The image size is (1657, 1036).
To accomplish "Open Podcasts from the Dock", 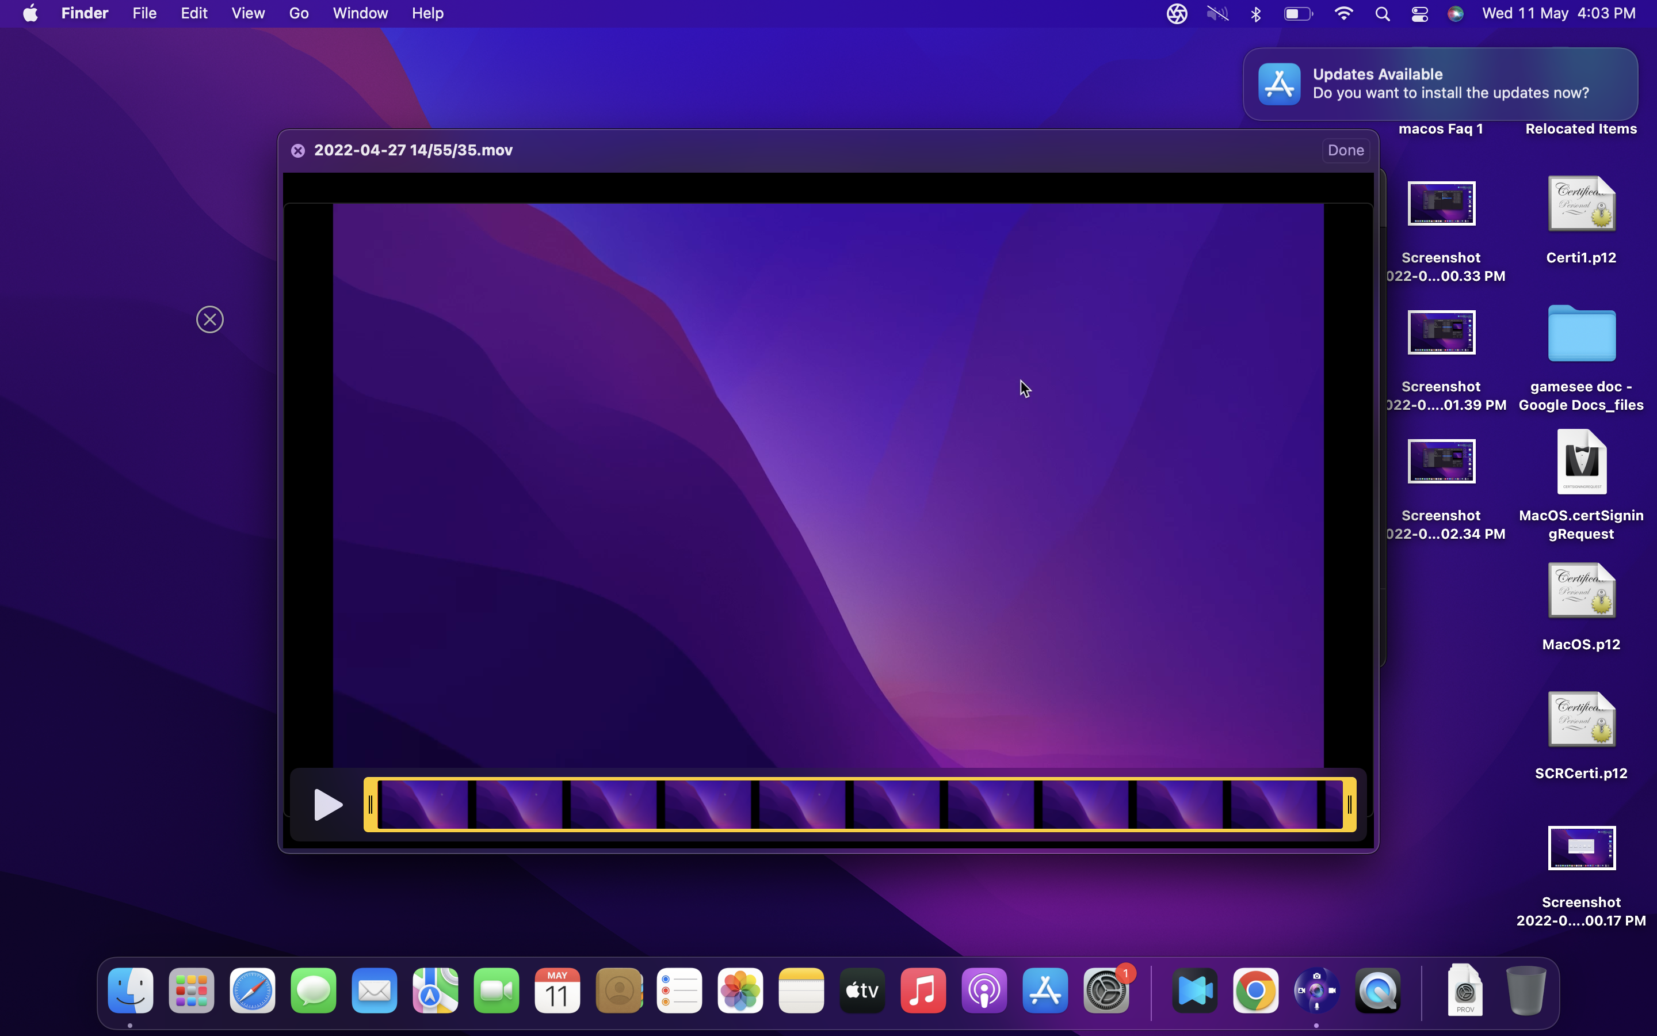I will point(984,990).
